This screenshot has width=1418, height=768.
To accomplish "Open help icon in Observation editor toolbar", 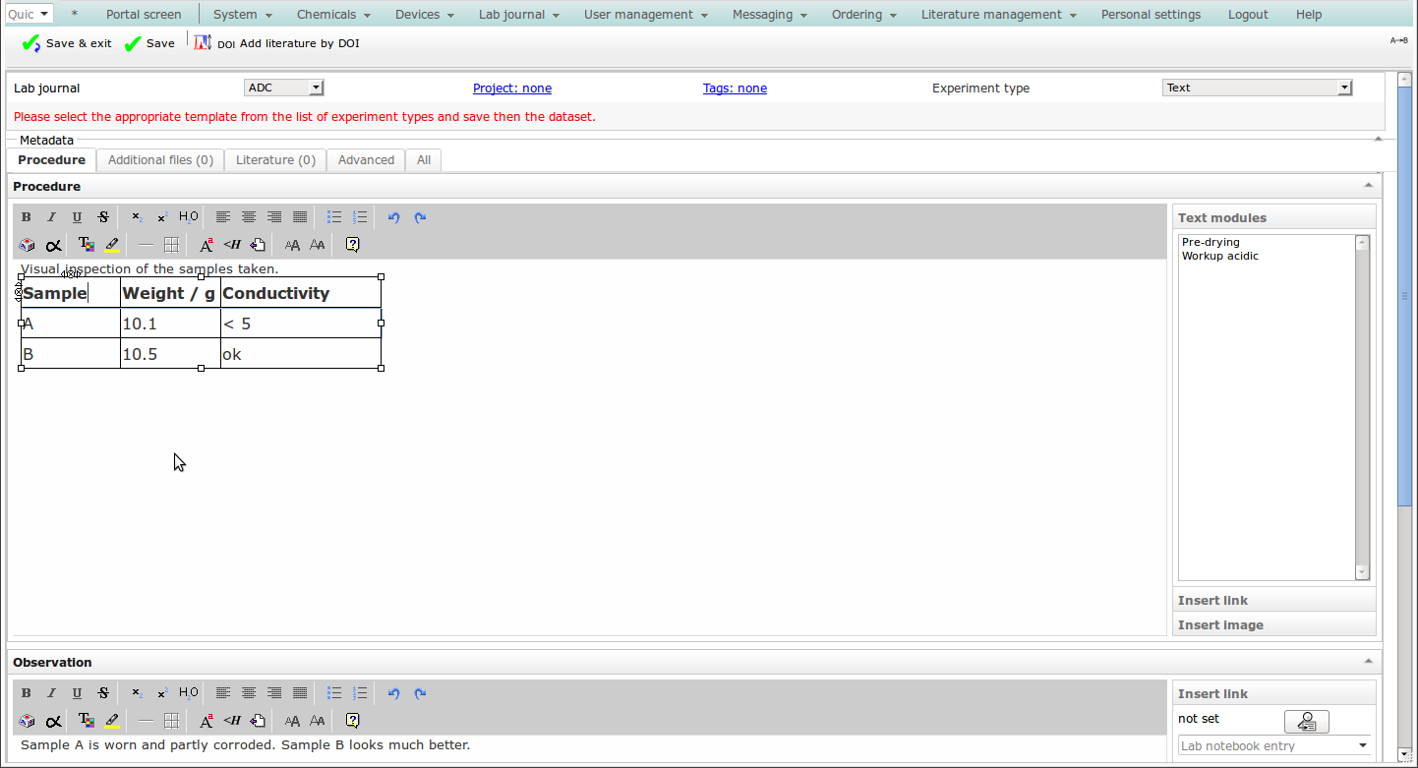I will pos(353,721).
